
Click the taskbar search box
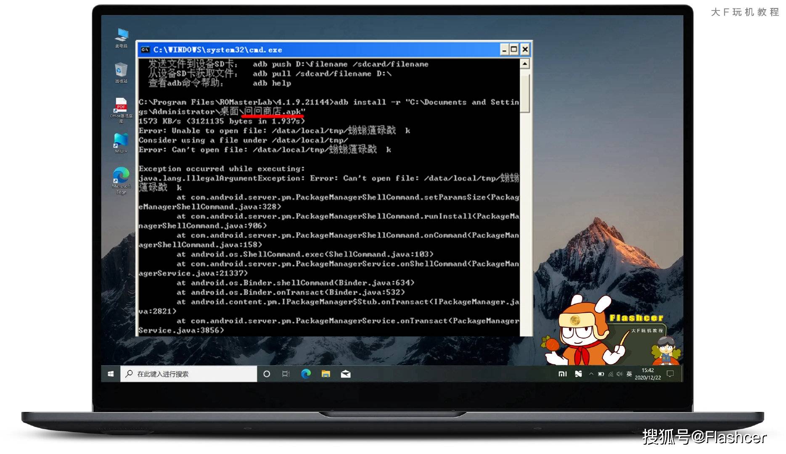click(189, 374)
